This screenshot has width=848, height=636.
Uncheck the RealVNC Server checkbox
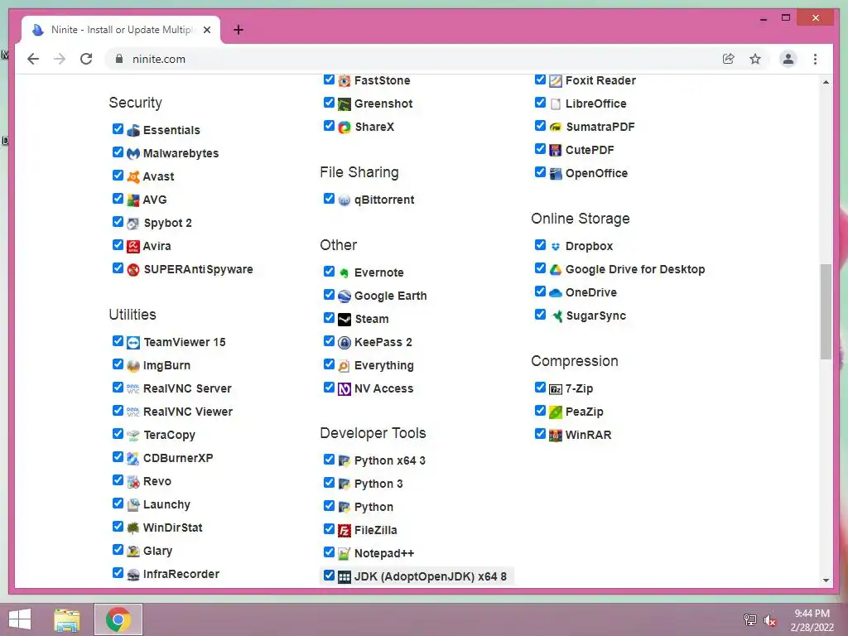pyautogui.click(x=118, y=388)
